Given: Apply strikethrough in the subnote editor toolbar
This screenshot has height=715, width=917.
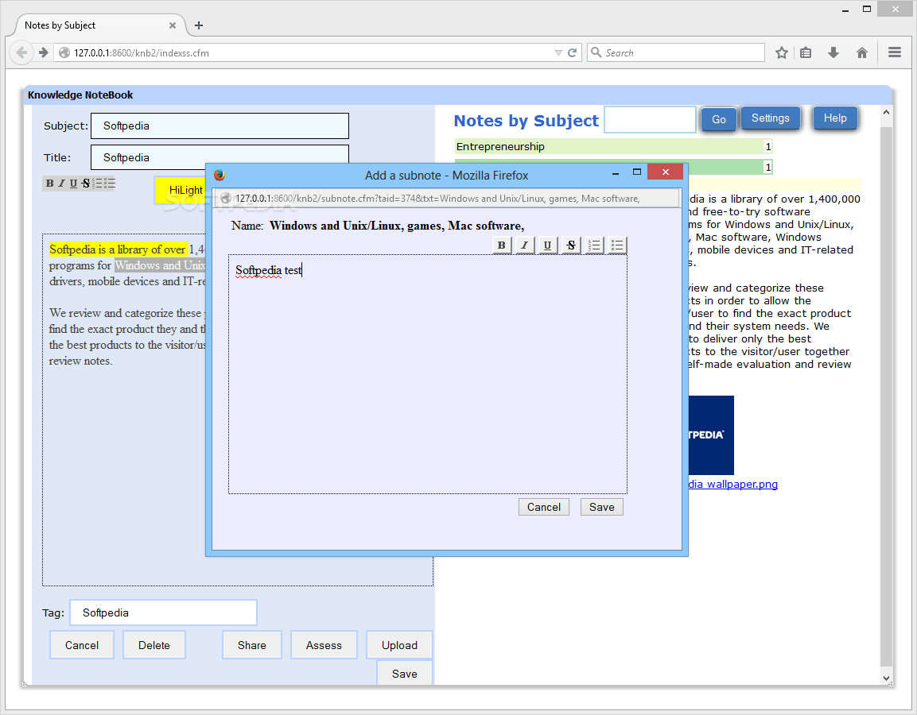Looking at the screenshot, I should click(571, 245).
